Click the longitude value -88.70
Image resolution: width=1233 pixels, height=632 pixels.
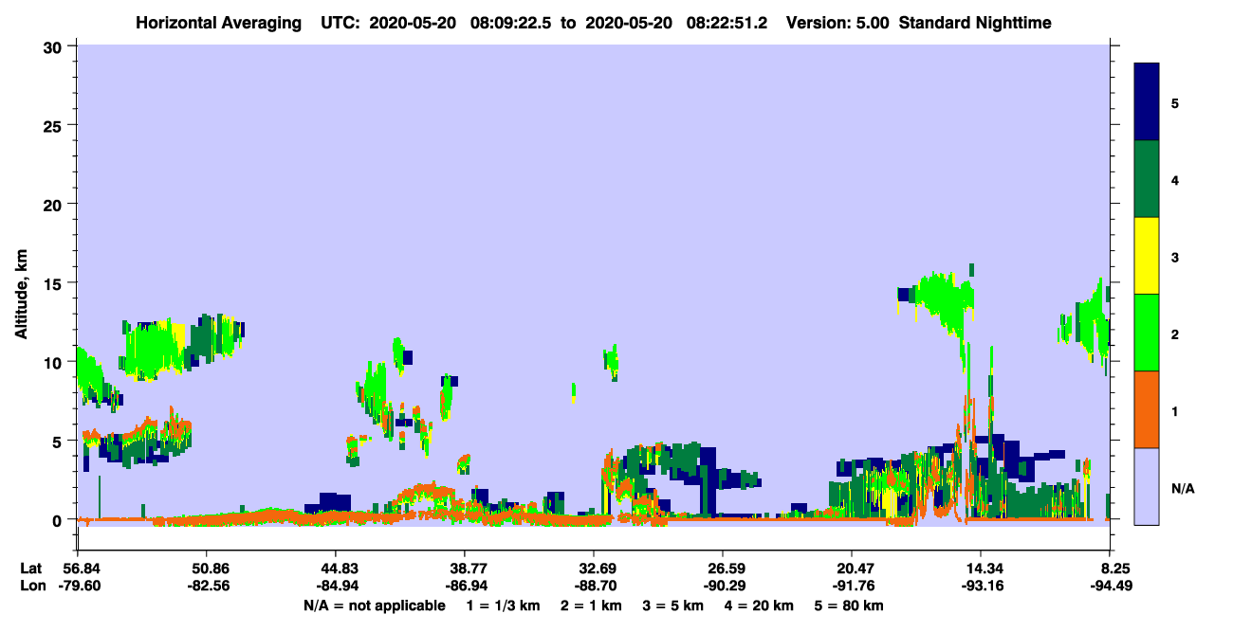click(x=594, y=586)
